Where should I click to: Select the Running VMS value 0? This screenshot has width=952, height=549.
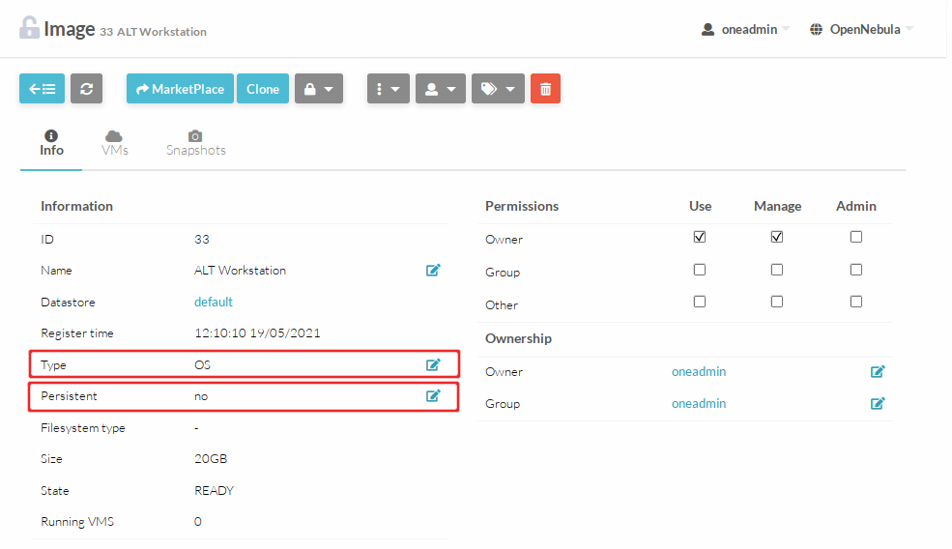coord(198,522)
